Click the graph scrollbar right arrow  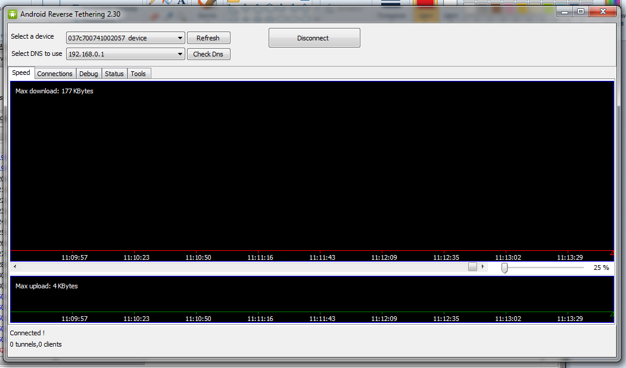(482, 266)
